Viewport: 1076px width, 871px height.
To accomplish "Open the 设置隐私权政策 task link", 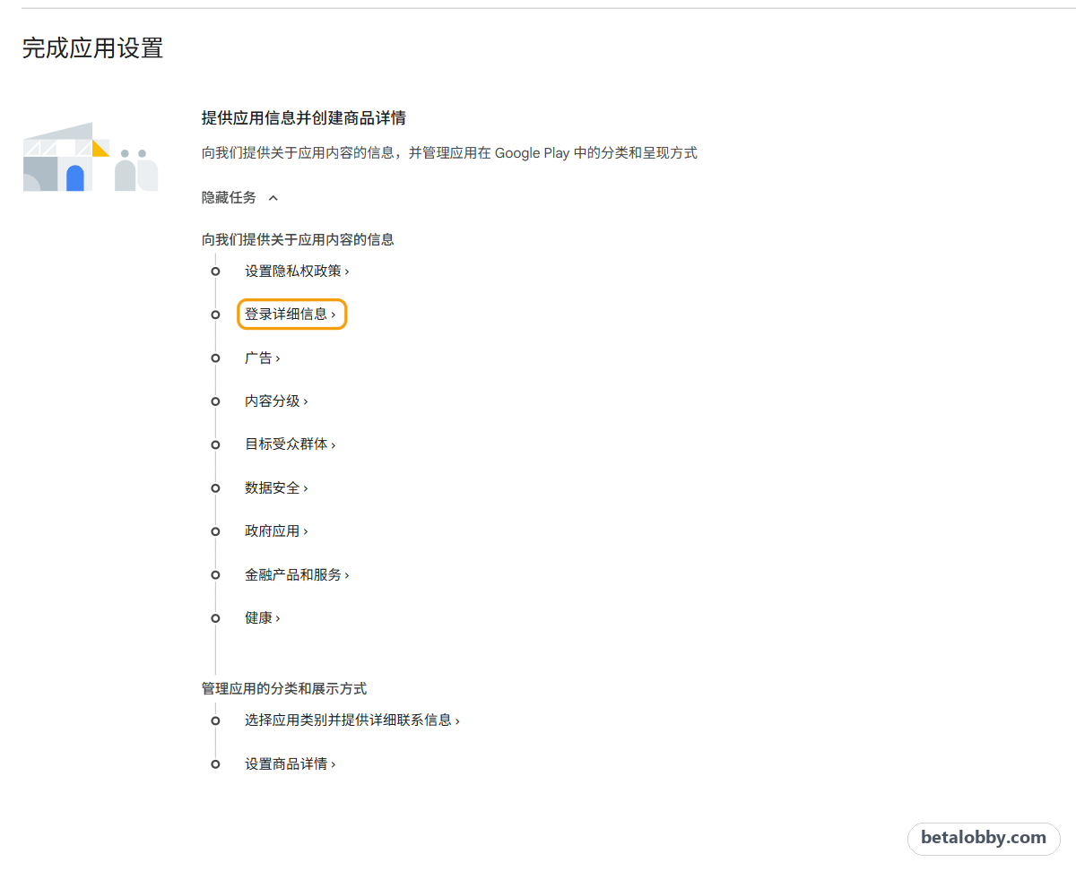I will pyautogui.click(x=297, y=271).
